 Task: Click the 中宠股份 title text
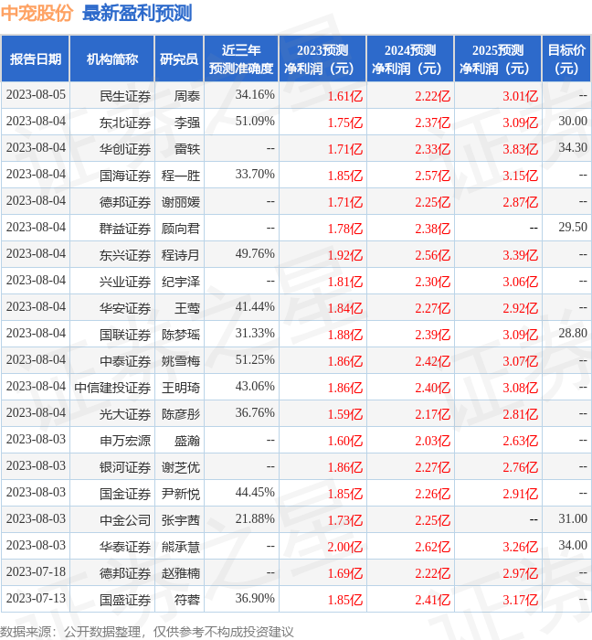point(37,13)
